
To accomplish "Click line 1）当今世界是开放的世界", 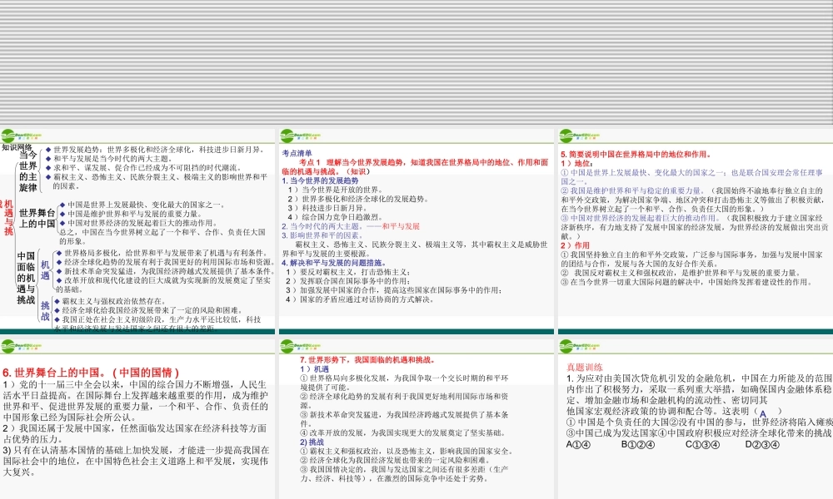I will [335, 190].
